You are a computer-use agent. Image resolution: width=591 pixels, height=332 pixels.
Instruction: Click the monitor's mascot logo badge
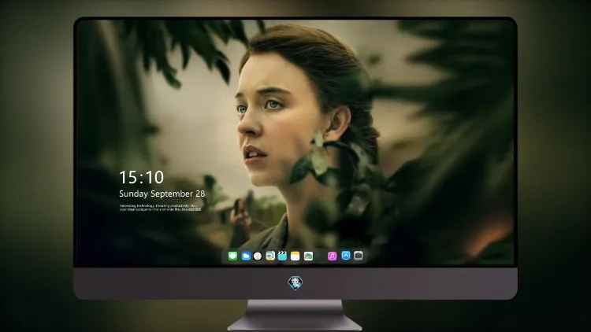295,282
